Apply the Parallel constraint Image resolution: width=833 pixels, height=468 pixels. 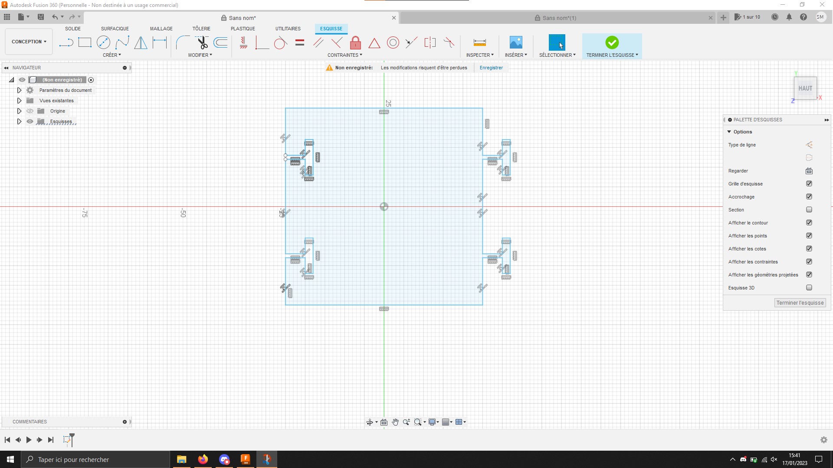pos(318,42)
